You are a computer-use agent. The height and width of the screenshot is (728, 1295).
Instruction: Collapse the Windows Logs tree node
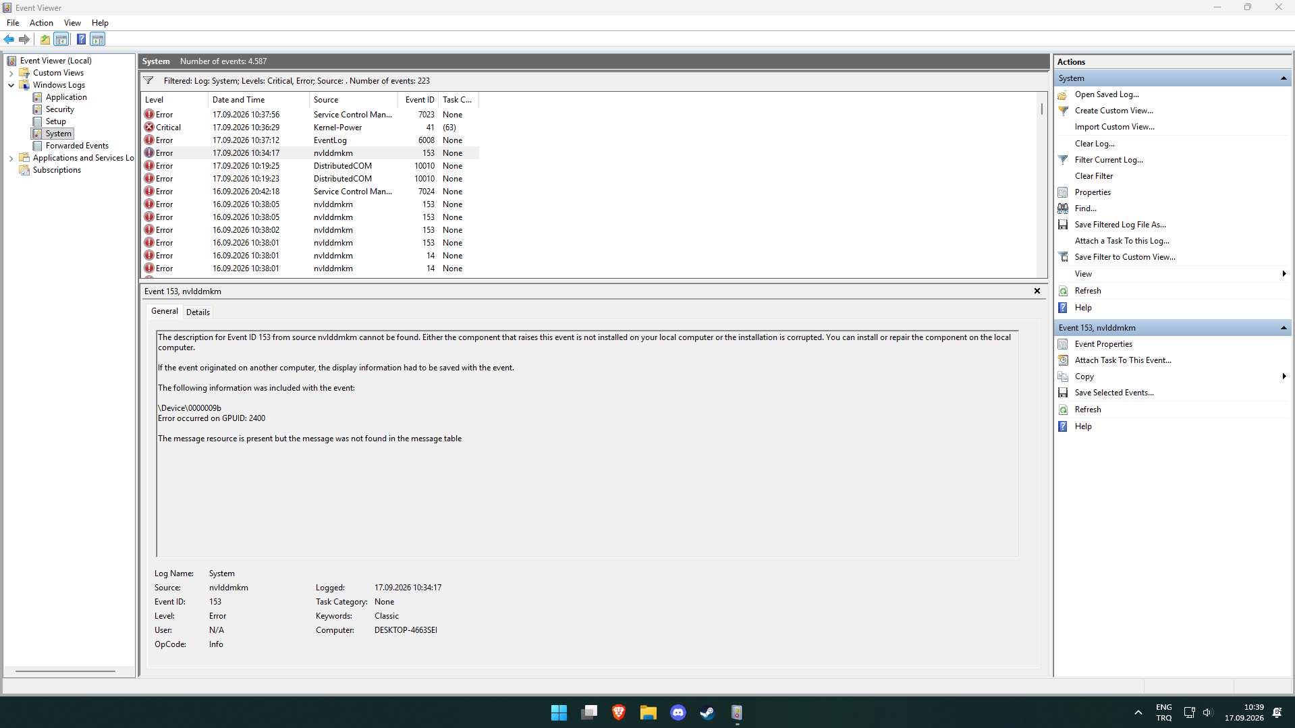11,85
